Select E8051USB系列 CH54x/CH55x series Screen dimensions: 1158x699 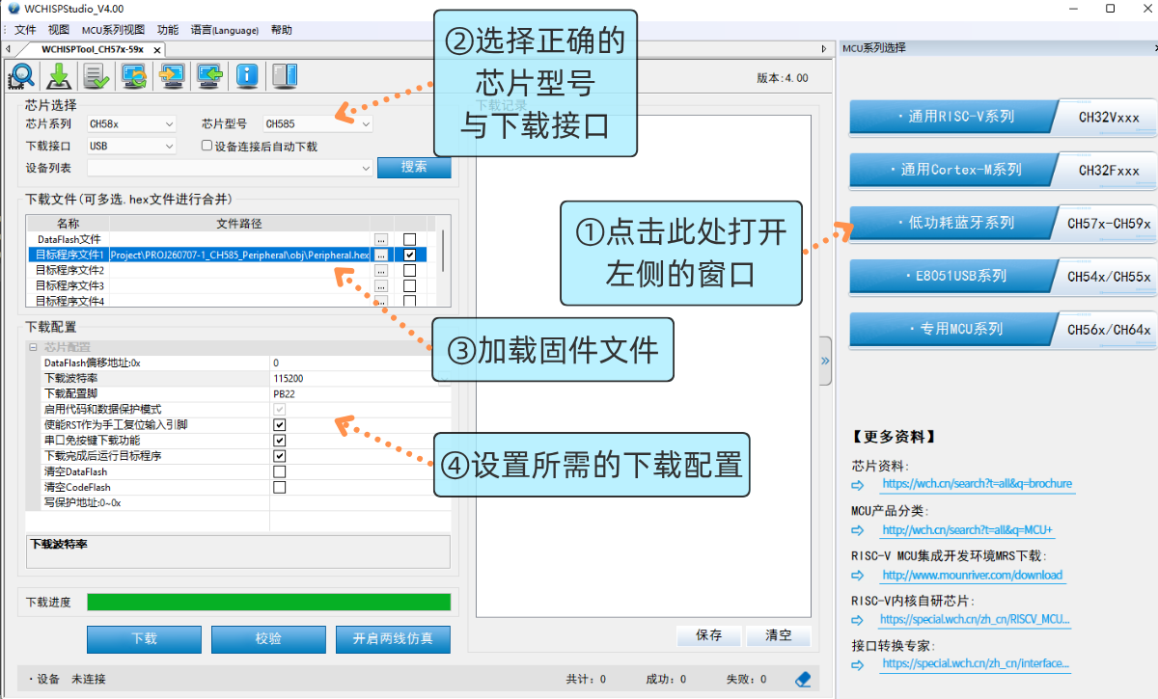click(1001, 276)
